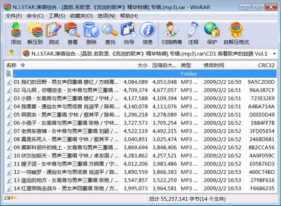Click packed size value 4,677,057
The width and height of the screenshot is (281, 206).
pos(165,90)
